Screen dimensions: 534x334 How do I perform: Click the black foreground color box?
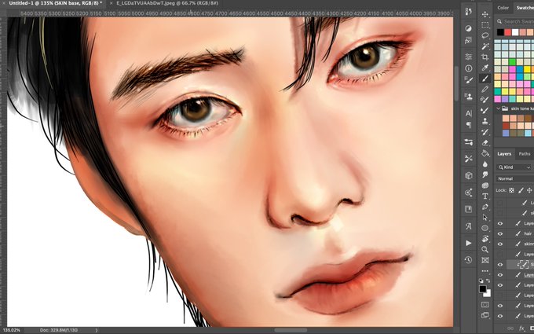tap(483, 289)
